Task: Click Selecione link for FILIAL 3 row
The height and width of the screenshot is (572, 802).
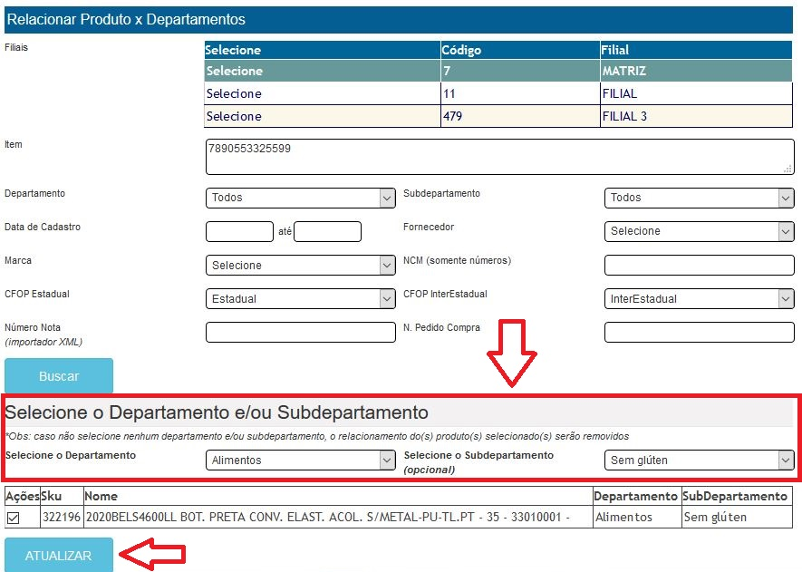Action: (x=234, y=116)
